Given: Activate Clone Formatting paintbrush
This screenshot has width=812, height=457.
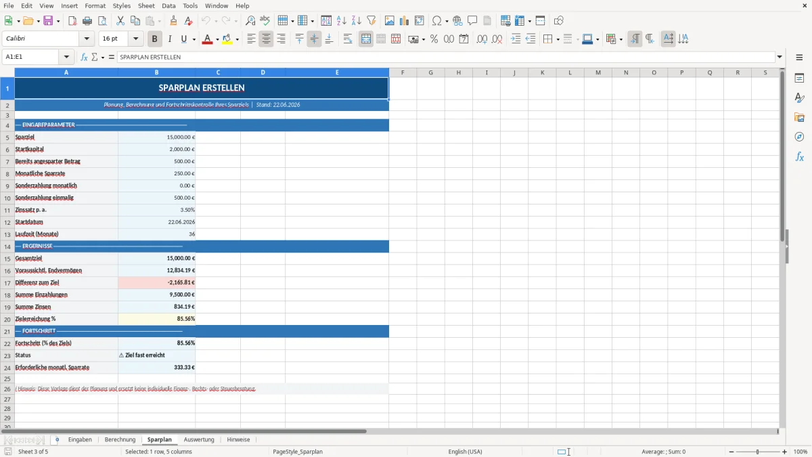Looking at the screenshot, I should [173, 21].
